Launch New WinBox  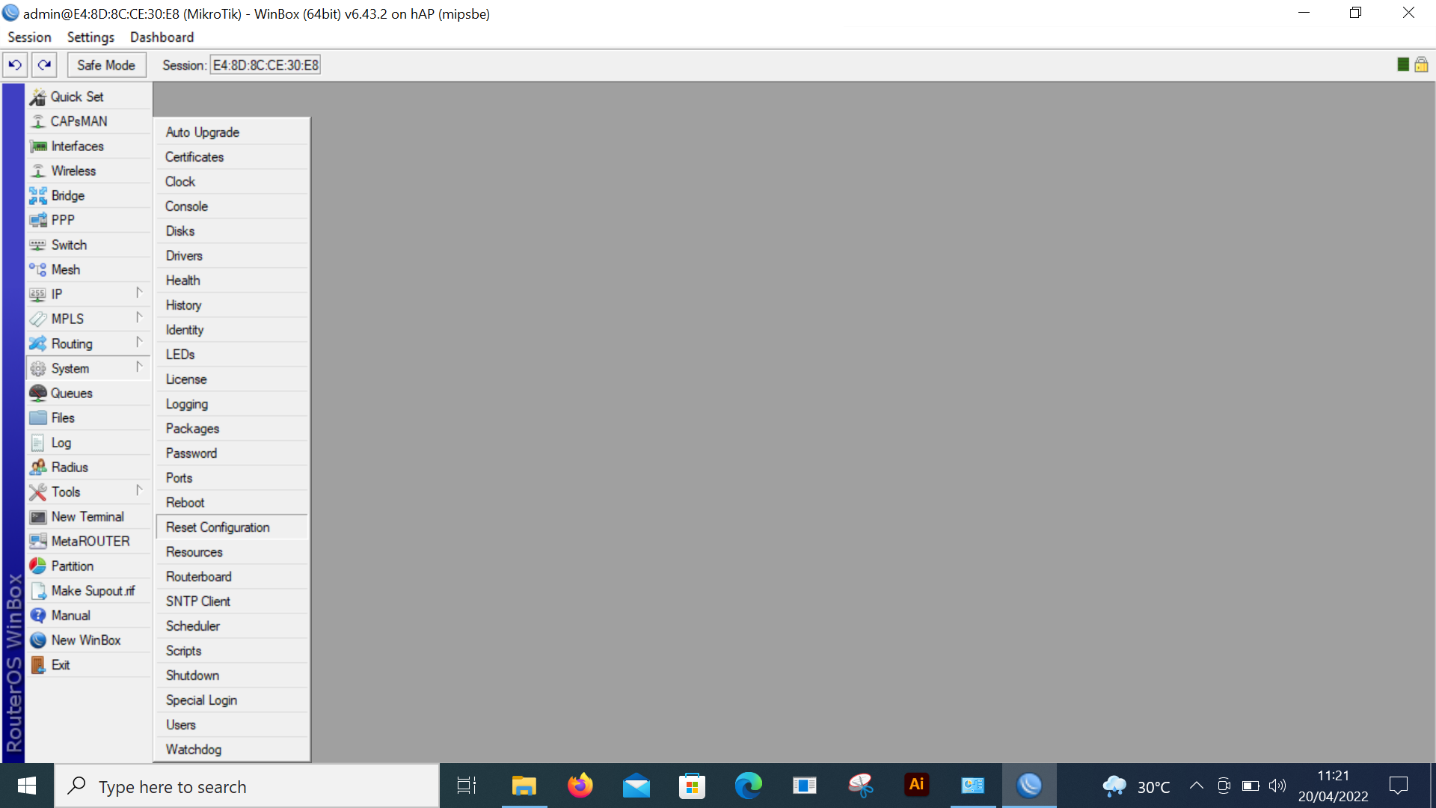pos(89,640)
